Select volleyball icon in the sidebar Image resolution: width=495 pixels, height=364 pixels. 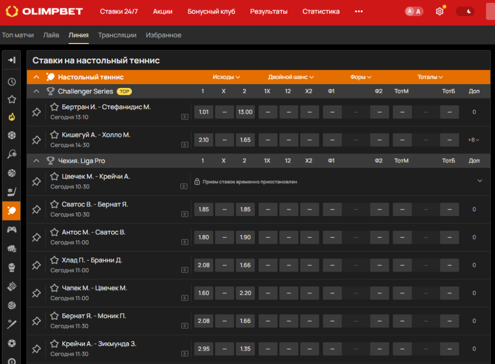(x=12, y=306)
